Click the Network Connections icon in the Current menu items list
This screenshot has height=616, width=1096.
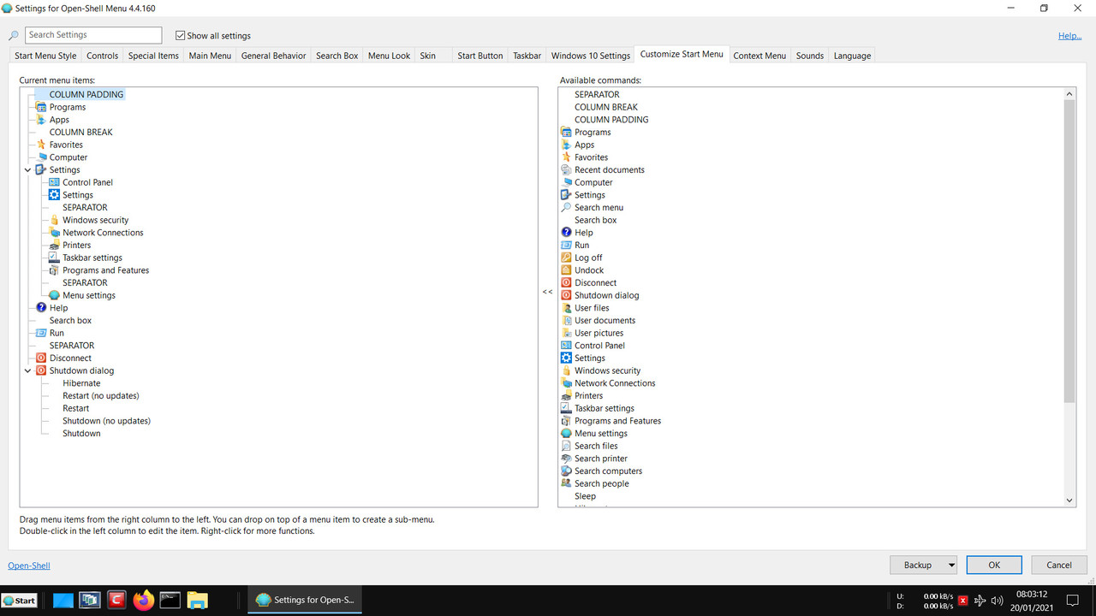(55, 233)
